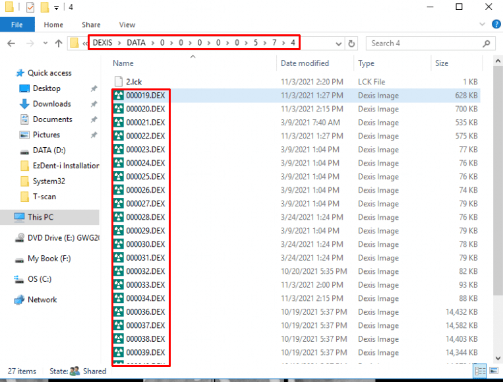Select the 000039.DEX Dexis image icon
503x382 pixels.
point(119,352)
